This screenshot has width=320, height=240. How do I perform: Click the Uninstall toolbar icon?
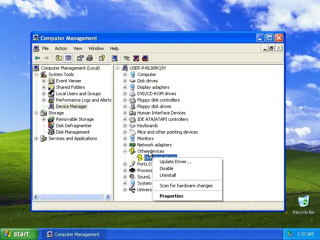click(136, 58)
